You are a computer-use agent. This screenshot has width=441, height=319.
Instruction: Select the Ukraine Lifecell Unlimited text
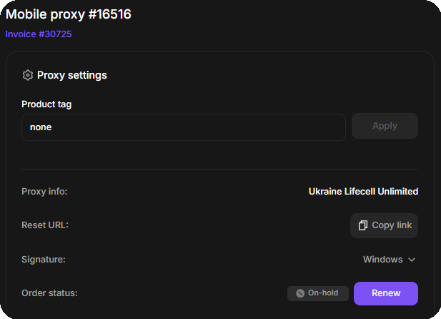tap(363, 192)
